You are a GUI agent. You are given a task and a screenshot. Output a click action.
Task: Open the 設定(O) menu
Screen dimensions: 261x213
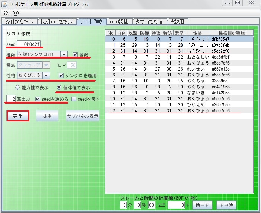11,13
